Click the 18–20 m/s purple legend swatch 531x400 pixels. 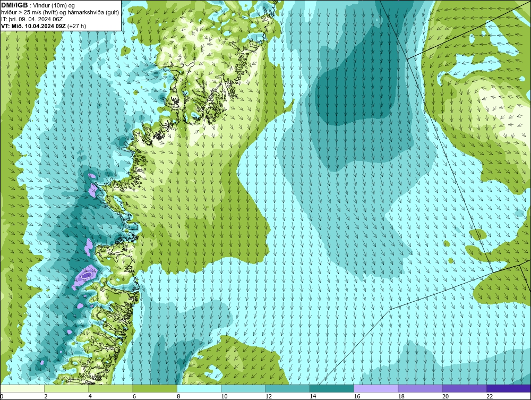click(420, 388)
